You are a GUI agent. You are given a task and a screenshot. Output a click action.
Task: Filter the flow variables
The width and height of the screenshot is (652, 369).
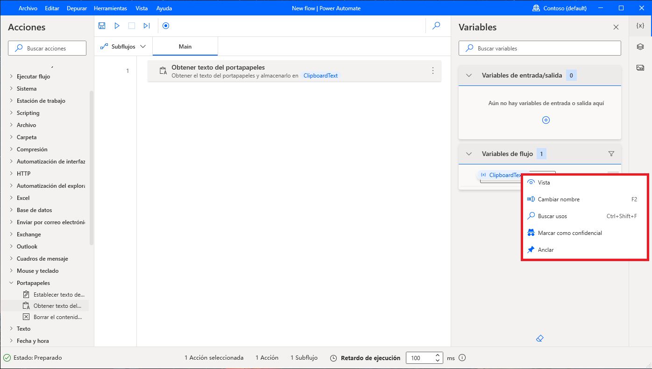click(611, 153)
